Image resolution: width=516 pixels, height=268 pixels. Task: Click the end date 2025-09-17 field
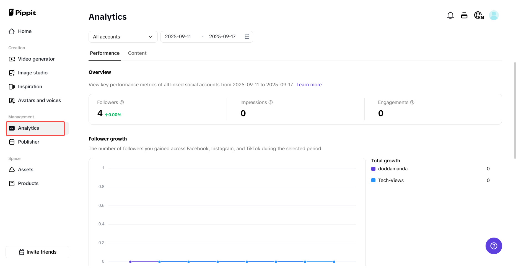point(222,37)
